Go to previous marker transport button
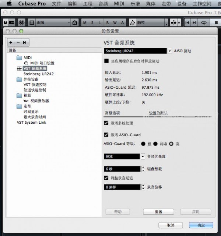This screenshot has width=221, height=236. [187, 22]
